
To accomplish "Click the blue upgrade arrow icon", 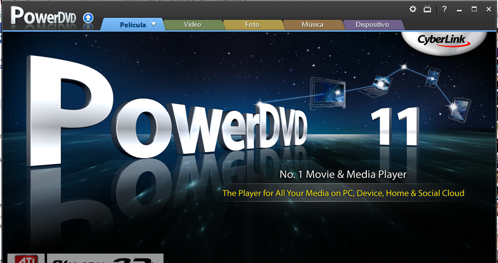I will 88,18.
